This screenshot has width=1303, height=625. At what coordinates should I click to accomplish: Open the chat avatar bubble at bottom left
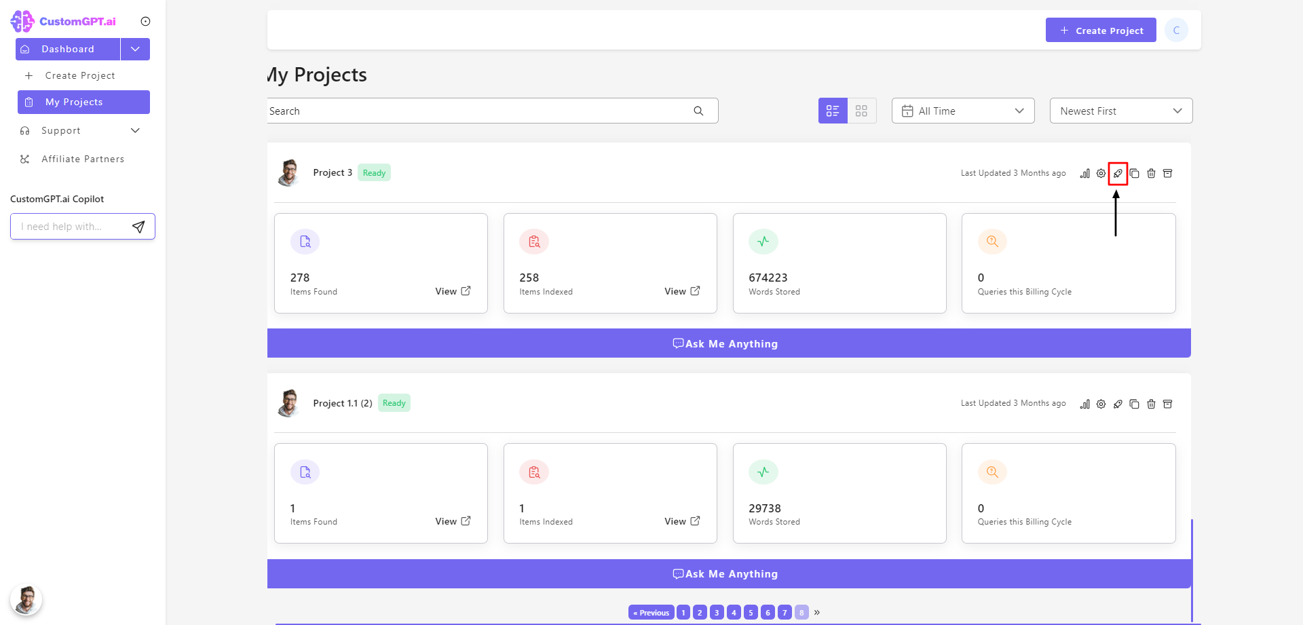[26, 600]
